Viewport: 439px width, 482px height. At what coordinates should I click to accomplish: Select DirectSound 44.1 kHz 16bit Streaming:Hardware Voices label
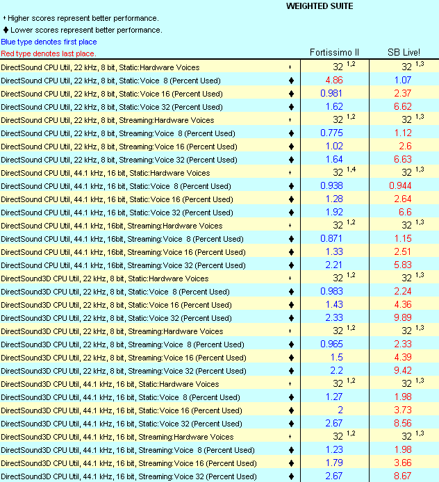coord(112,226)
